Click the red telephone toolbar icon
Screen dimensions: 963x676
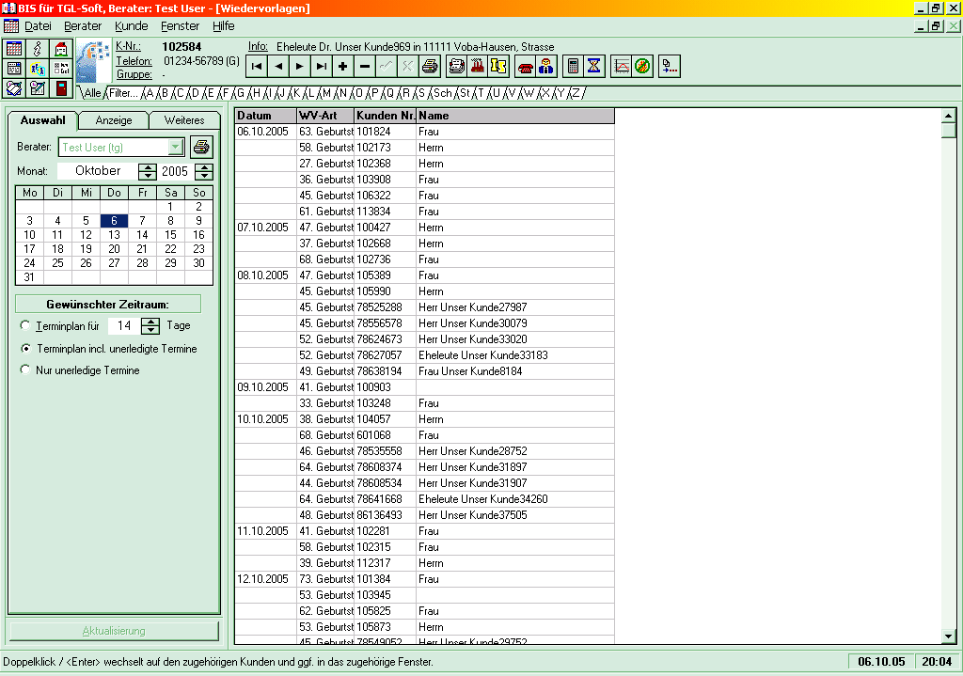(525, 67)
